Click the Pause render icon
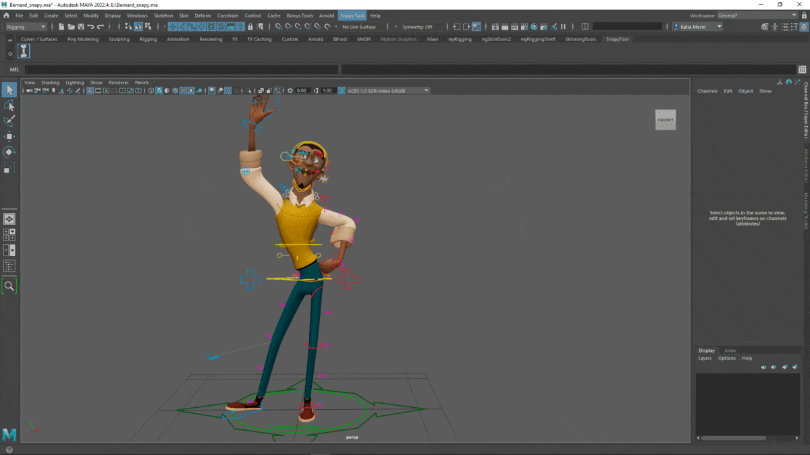This screenshot has height=455, width=810. point(563,27)
